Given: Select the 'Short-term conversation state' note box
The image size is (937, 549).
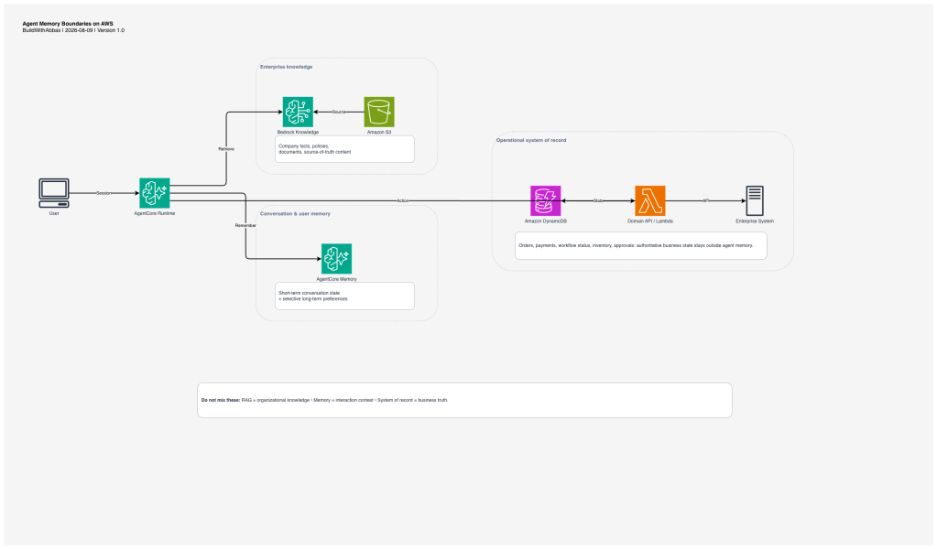Looking at the screenshot, I should click(344, 296).
